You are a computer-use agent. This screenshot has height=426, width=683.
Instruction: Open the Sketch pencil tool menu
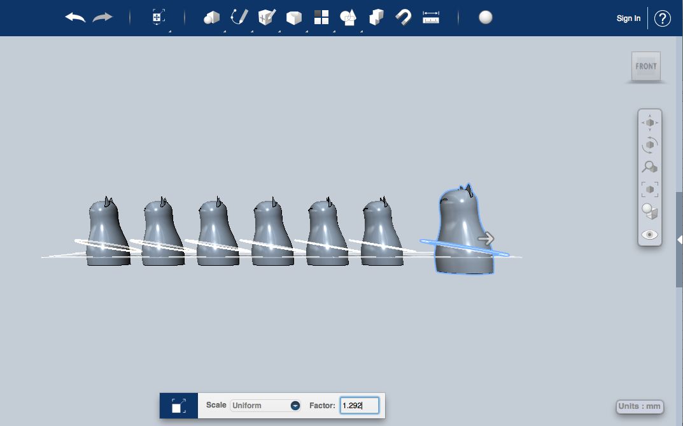coord(239,17)
